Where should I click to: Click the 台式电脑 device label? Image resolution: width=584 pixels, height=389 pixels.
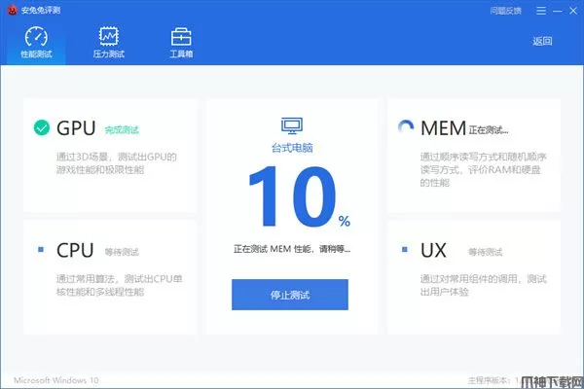(292, 148)
